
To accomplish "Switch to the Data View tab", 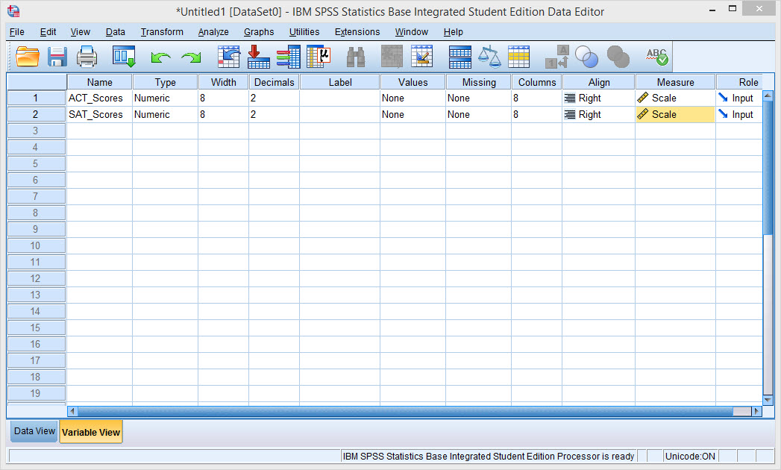I will coord(34,431).
